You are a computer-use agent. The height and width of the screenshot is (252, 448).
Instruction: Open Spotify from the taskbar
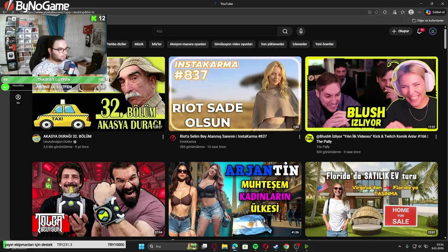click(x=255, y=246)
